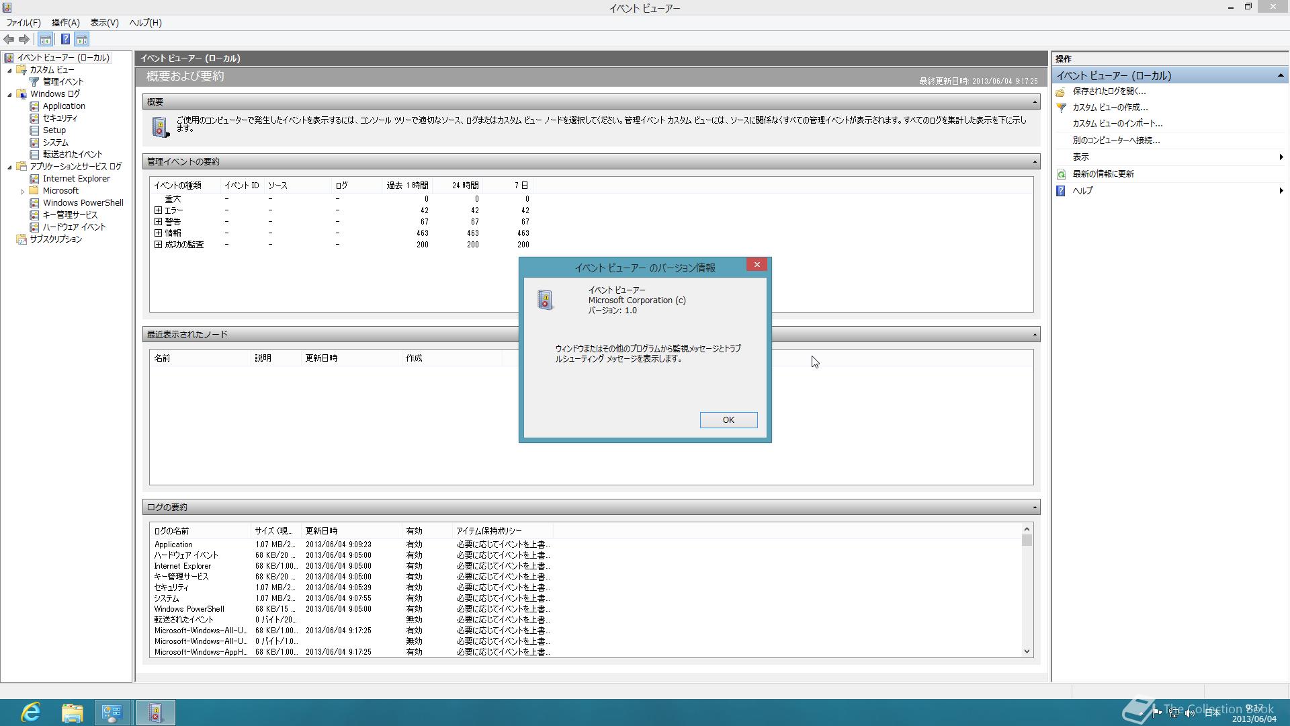Collapse the 概要 section header arrow
Screen dimensions: 1290x726
1035,102
